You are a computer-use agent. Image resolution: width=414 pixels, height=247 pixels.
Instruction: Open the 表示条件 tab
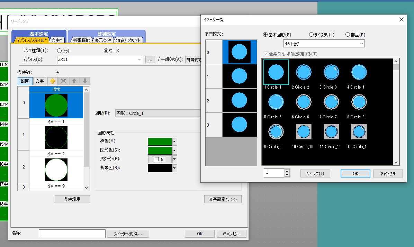[x=103, y=40]
